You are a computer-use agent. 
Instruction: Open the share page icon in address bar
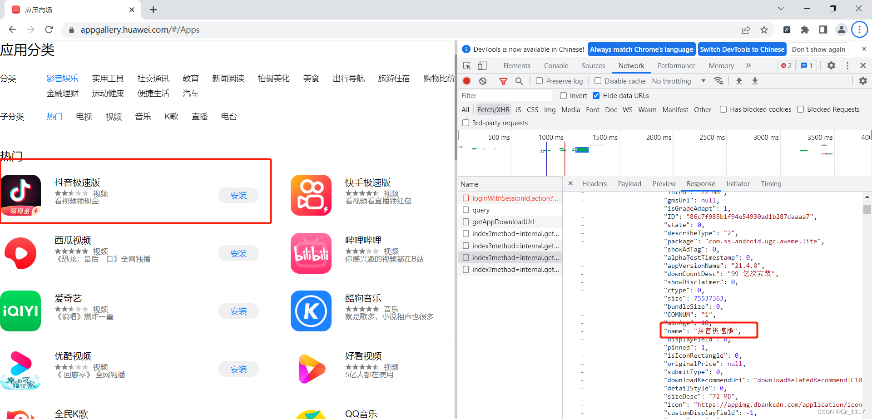click(x=746, y=30)
